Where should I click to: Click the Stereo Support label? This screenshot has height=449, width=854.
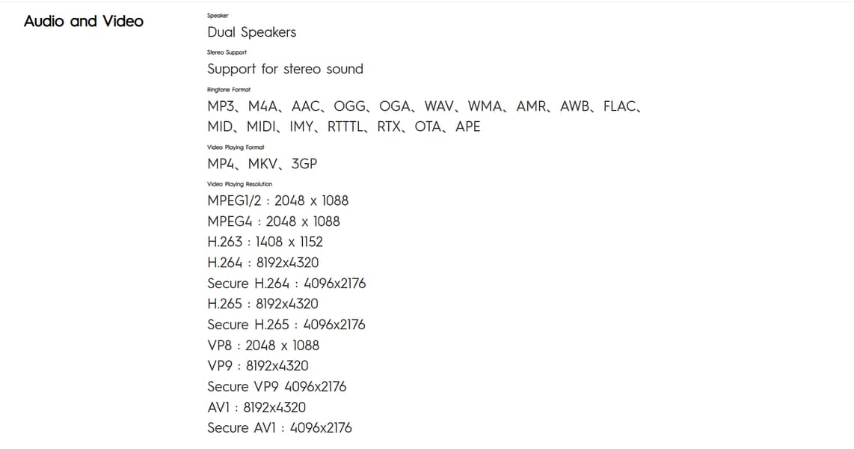[227, 52]
